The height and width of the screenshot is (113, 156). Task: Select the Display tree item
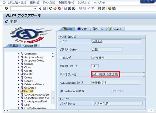[29, 81]
